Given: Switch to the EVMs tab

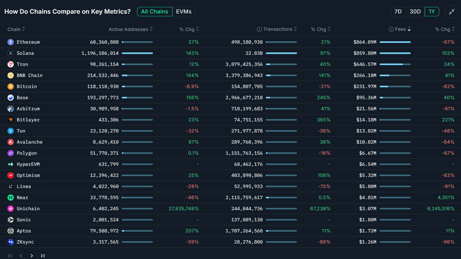Looking at the screenshot, I should coord(184,12).
